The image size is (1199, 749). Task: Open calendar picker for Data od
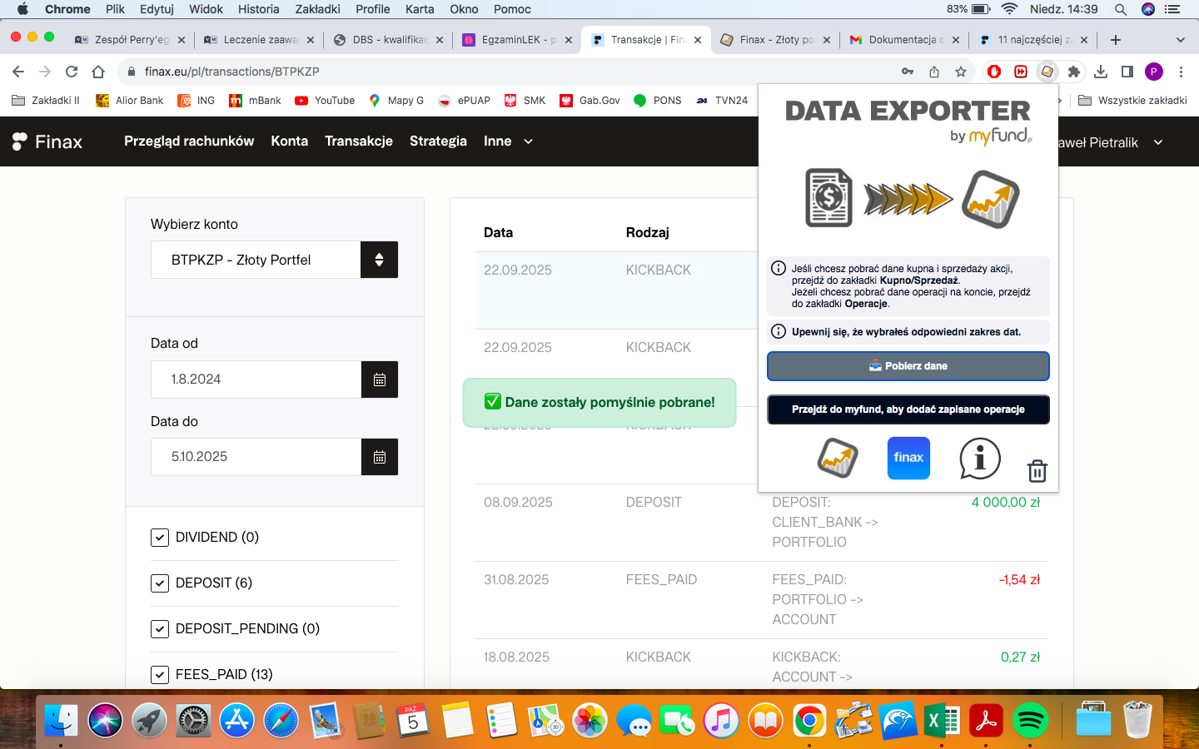pos(380,379)
